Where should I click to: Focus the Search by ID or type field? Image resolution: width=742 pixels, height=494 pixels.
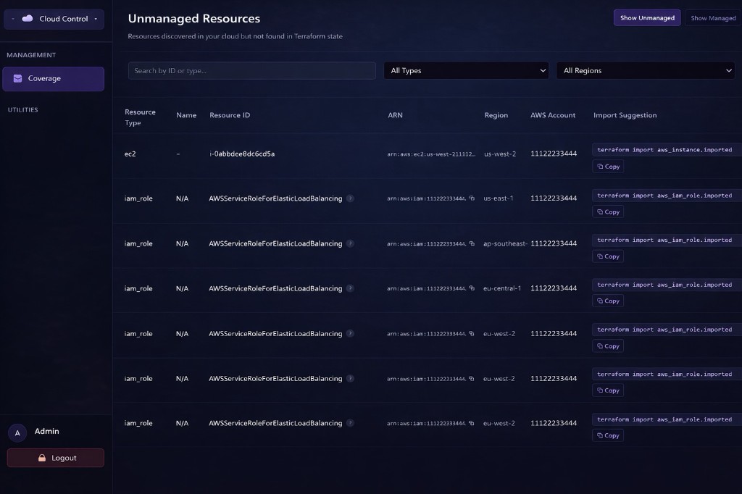[251, 70]
